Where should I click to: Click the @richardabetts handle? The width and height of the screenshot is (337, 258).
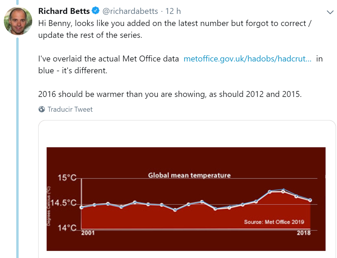click(130, 11)
